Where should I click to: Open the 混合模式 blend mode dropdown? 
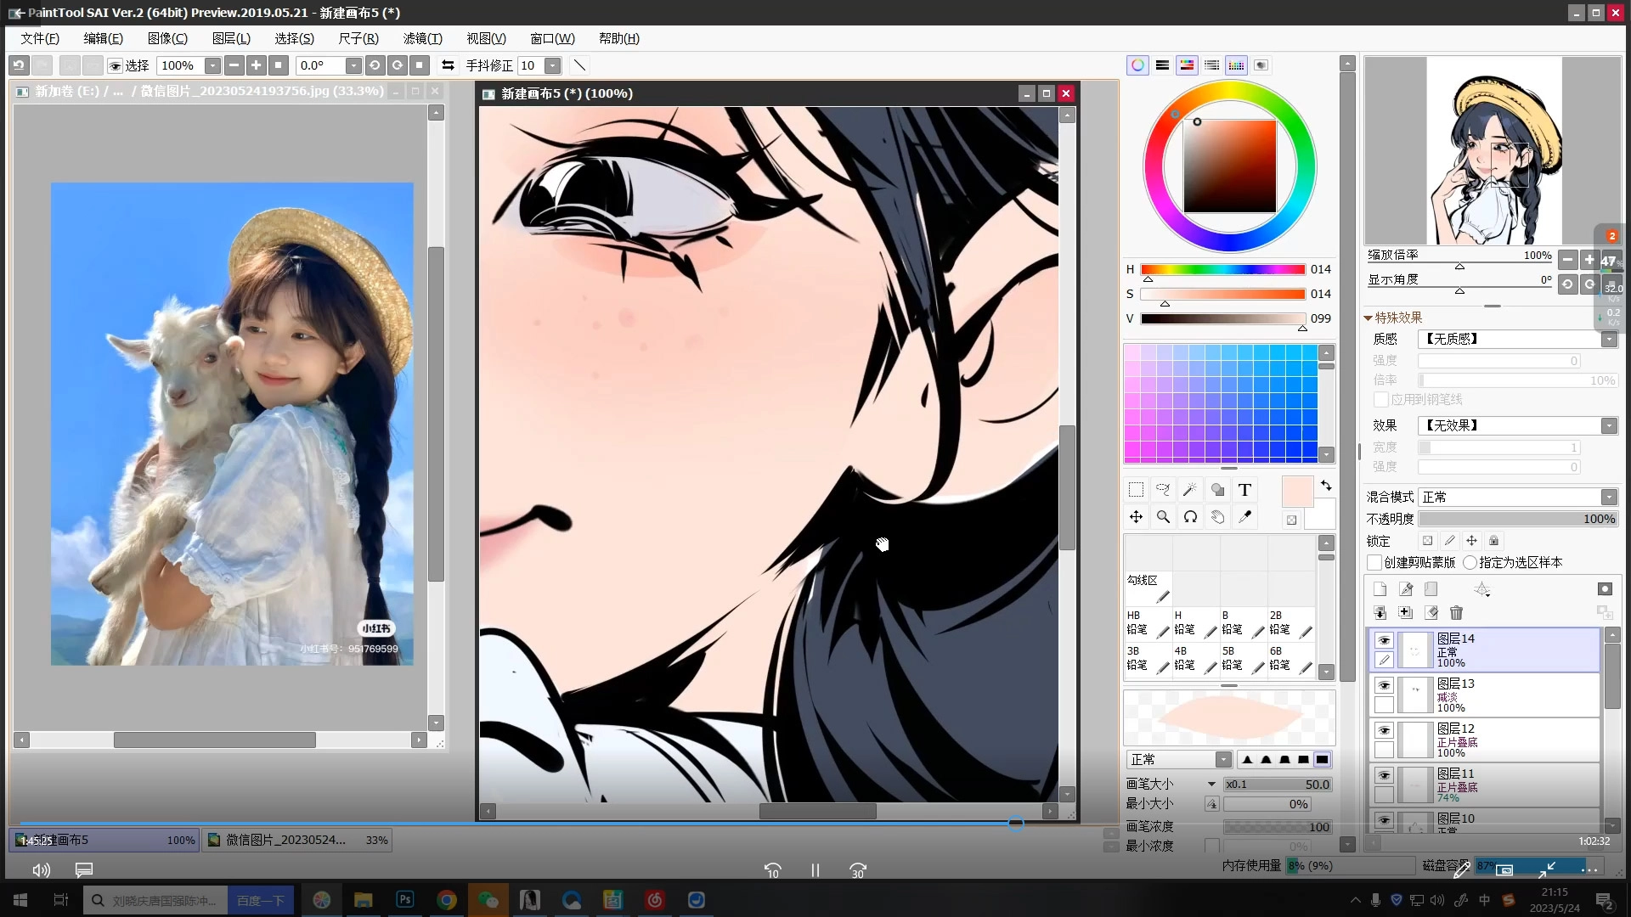tap(1608, 498)
